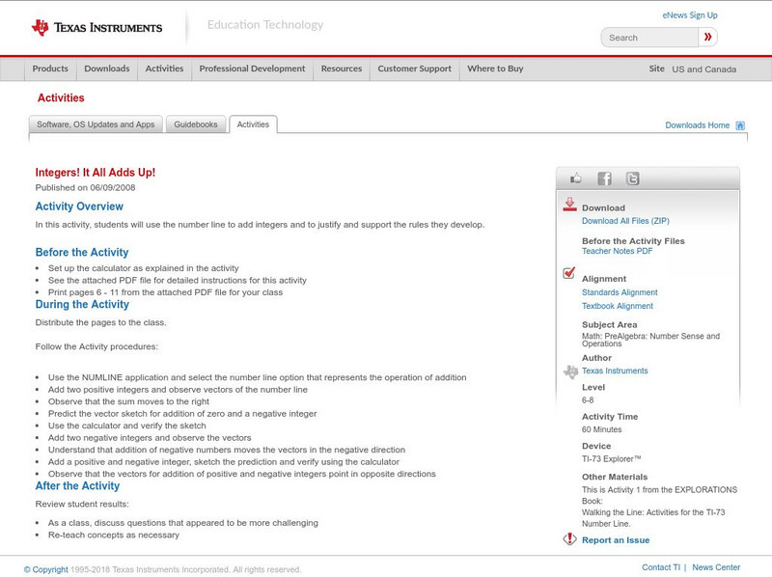Click the Education Technology header text

[265, 25]
